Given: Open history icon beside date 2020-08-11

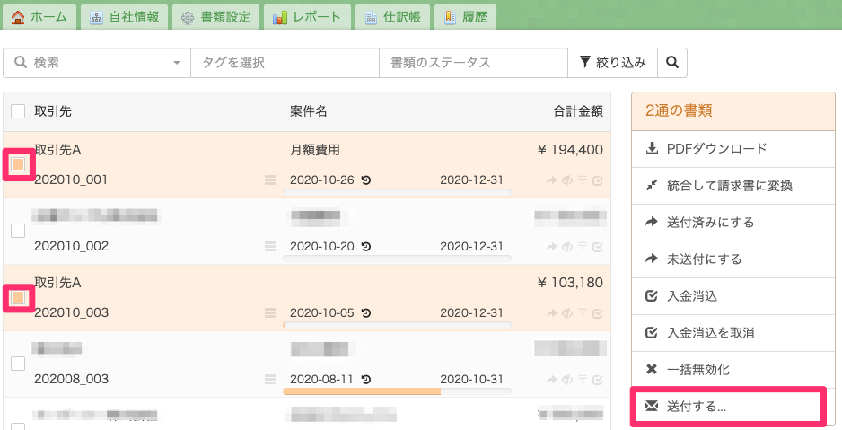Looking at the screenshot, I should pyautogui.click(x=366, y=380).
